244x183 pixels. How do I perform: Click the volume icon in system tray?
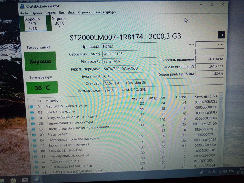tap(225, 171)
